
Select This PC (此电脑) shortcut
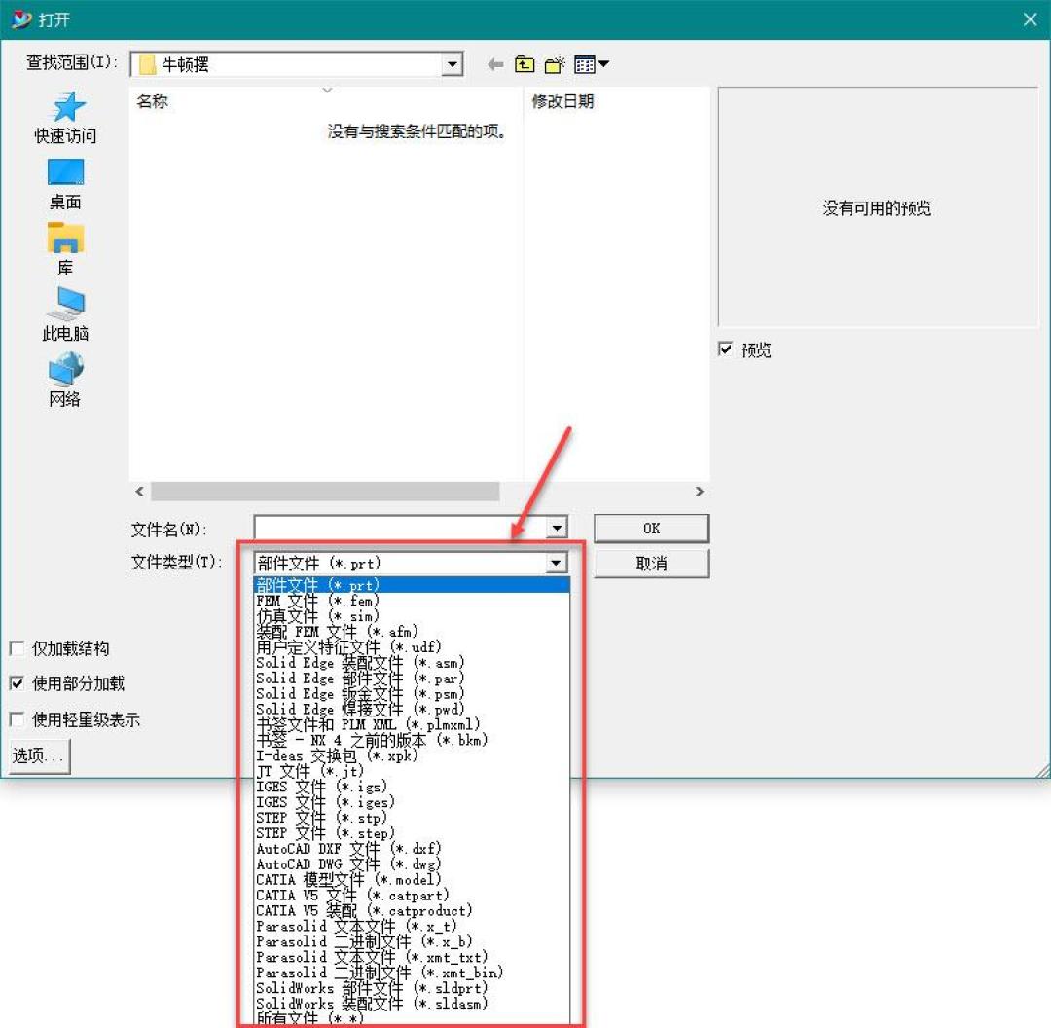click(66, 314)
